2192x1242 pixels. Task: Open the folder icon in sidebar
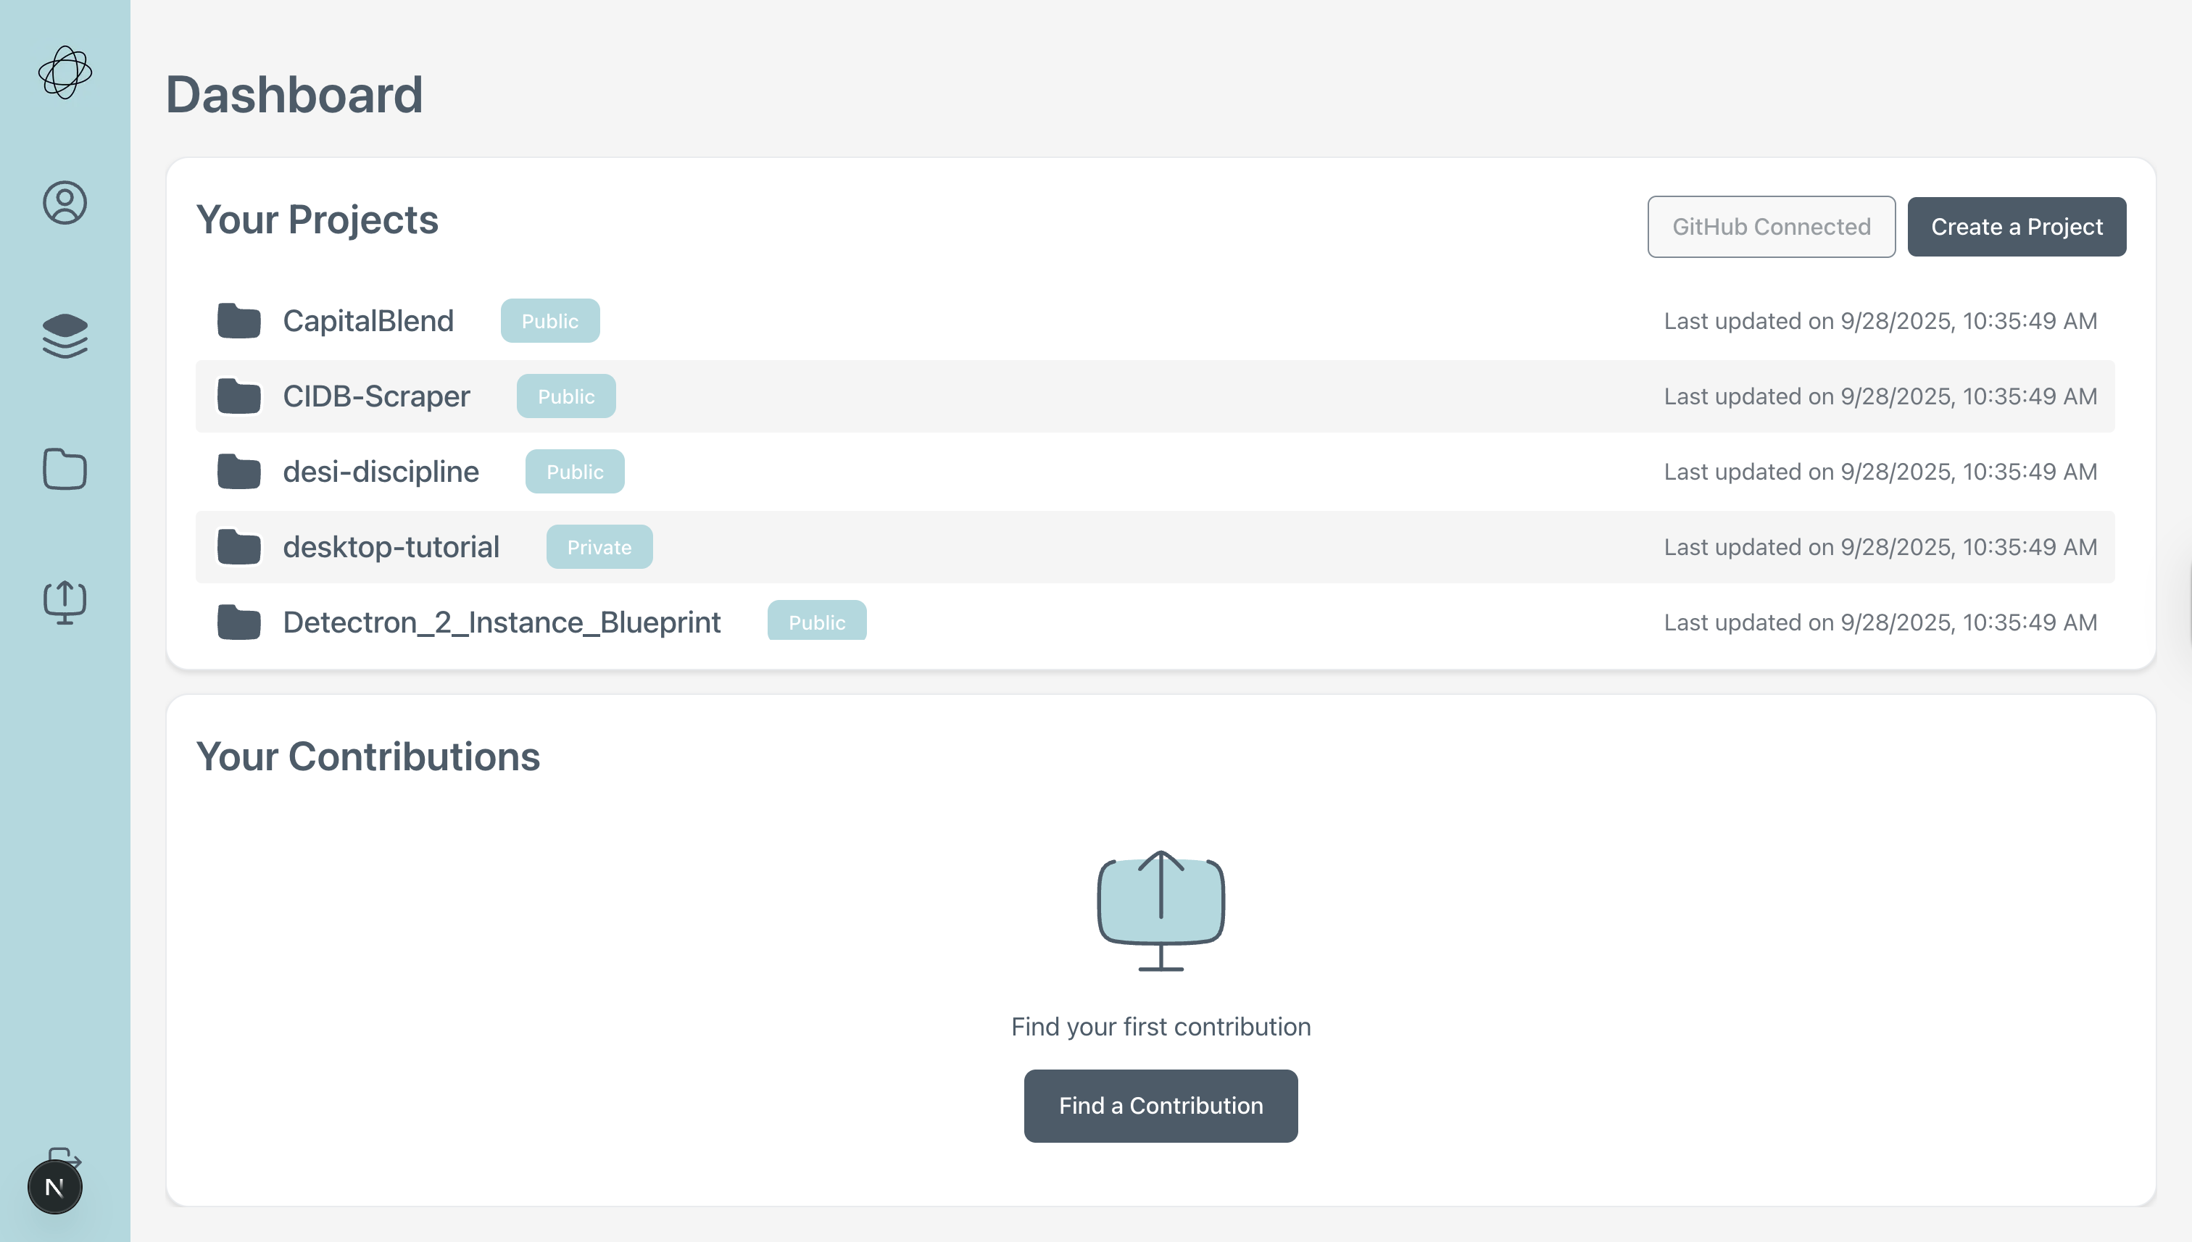coord(65,469)
